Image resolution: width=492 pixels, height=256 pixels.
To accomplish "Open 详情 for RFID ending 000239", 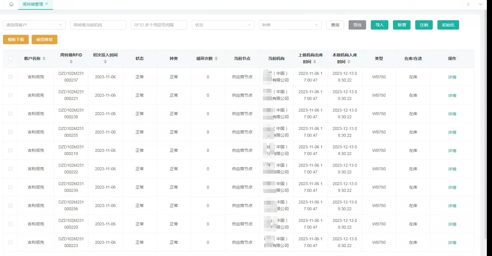I will click(452, 187).
